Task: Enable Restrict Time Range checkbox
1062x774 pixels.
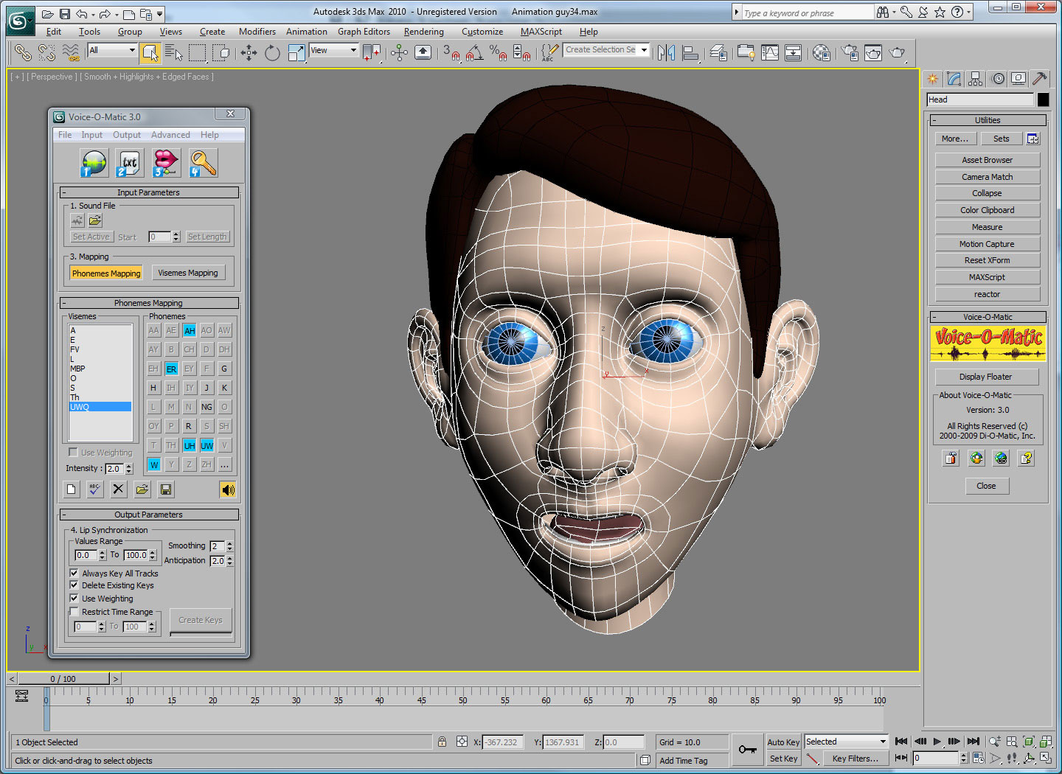Action: point(74,612)
